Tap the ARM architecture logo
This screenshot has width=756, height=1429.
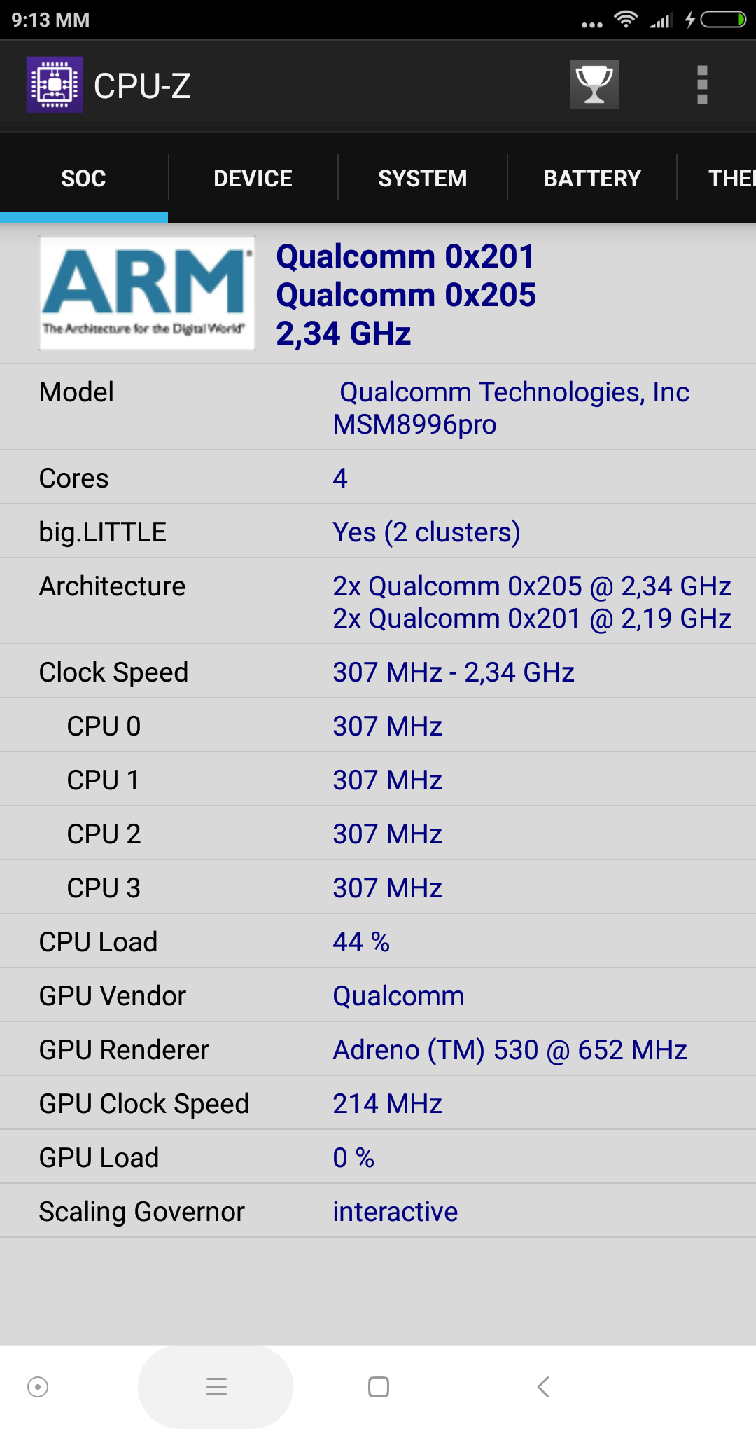(147, 293)
